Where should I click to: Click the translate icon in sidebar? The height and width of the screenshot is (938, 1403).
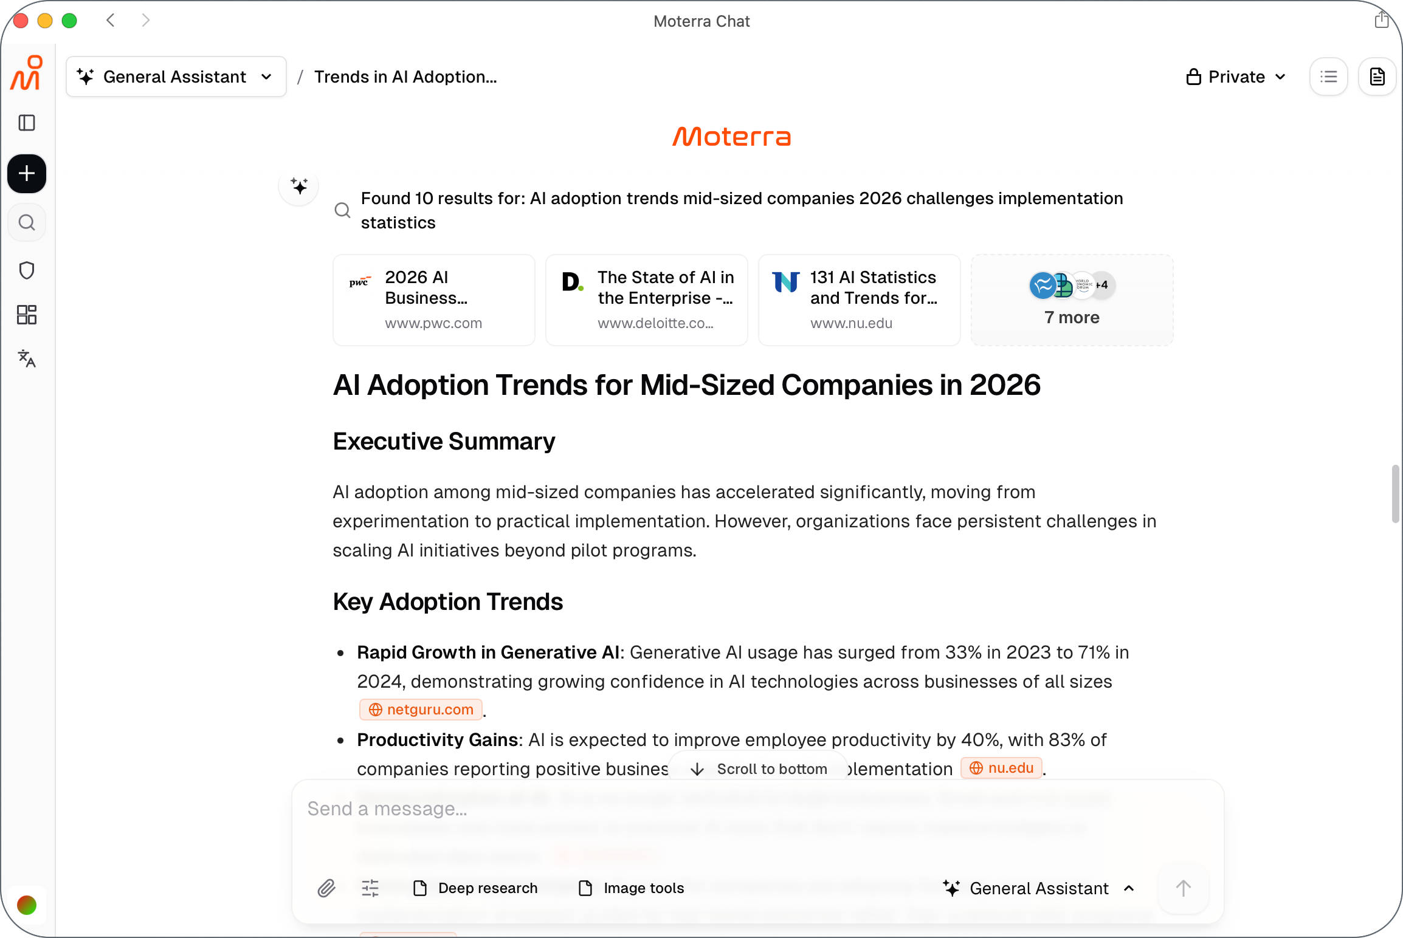pos(27,358)
